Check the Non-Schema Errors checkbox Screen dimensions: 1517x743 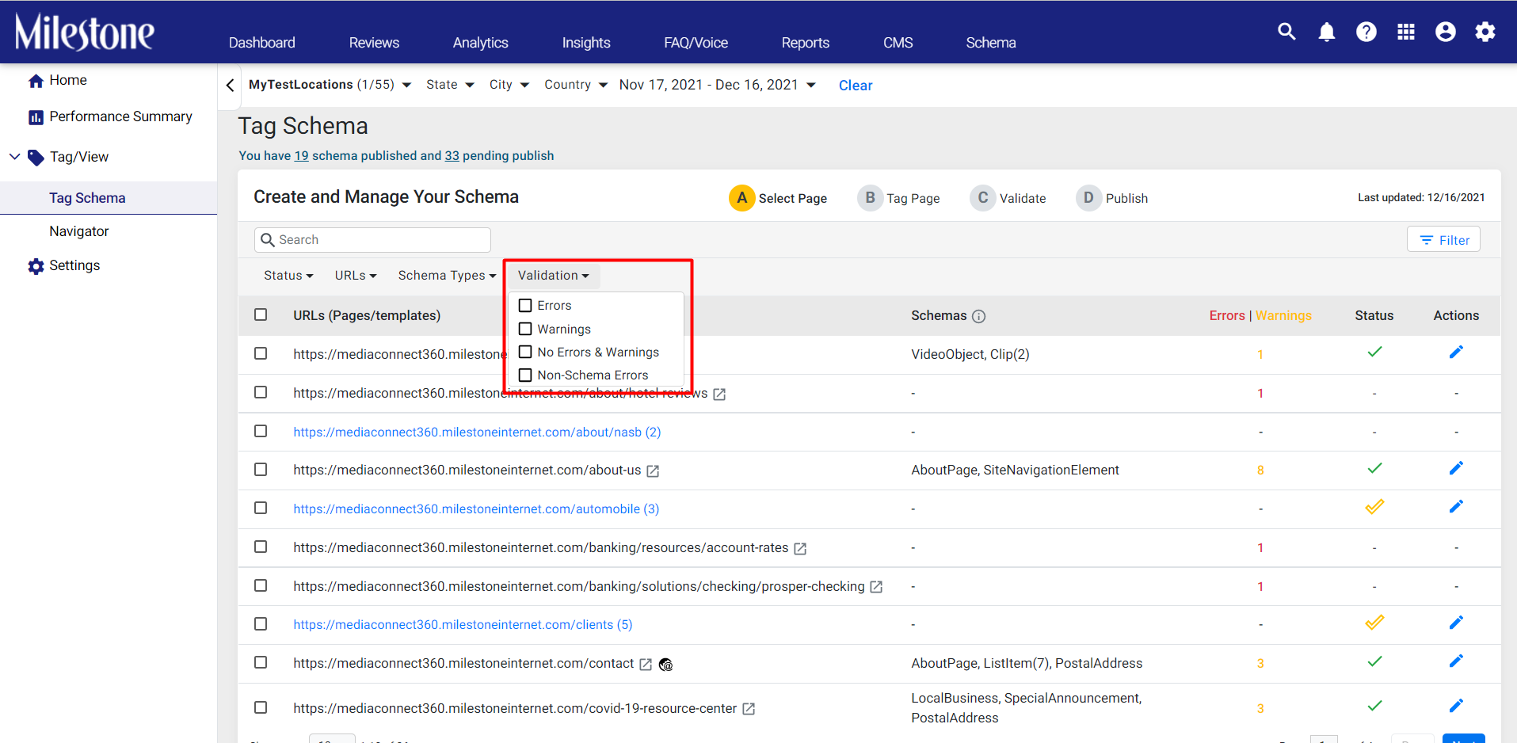525,375
